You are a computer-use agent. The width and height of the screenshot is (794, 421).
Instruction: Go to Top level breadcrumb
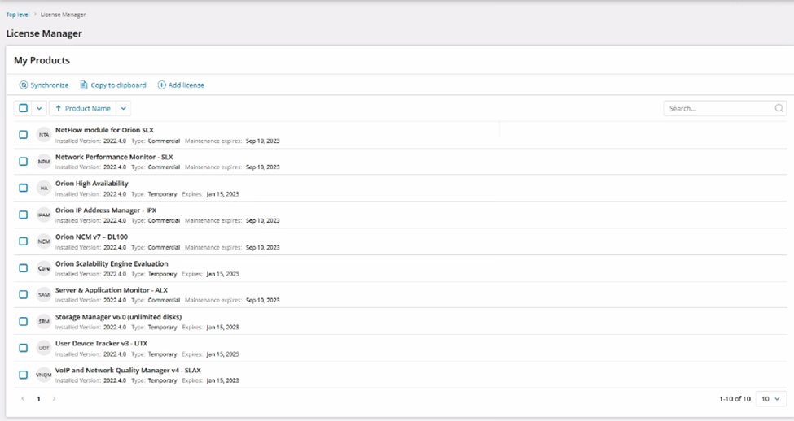18,15
